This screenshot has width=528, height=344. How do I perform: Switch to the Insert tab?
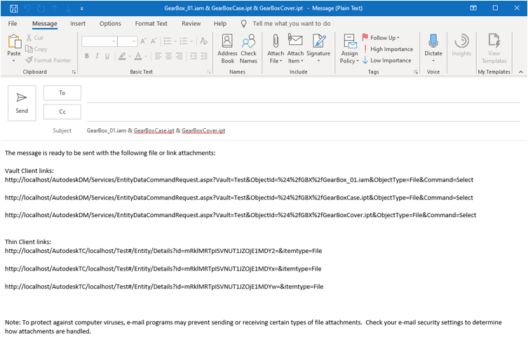(x=78, y=24)
